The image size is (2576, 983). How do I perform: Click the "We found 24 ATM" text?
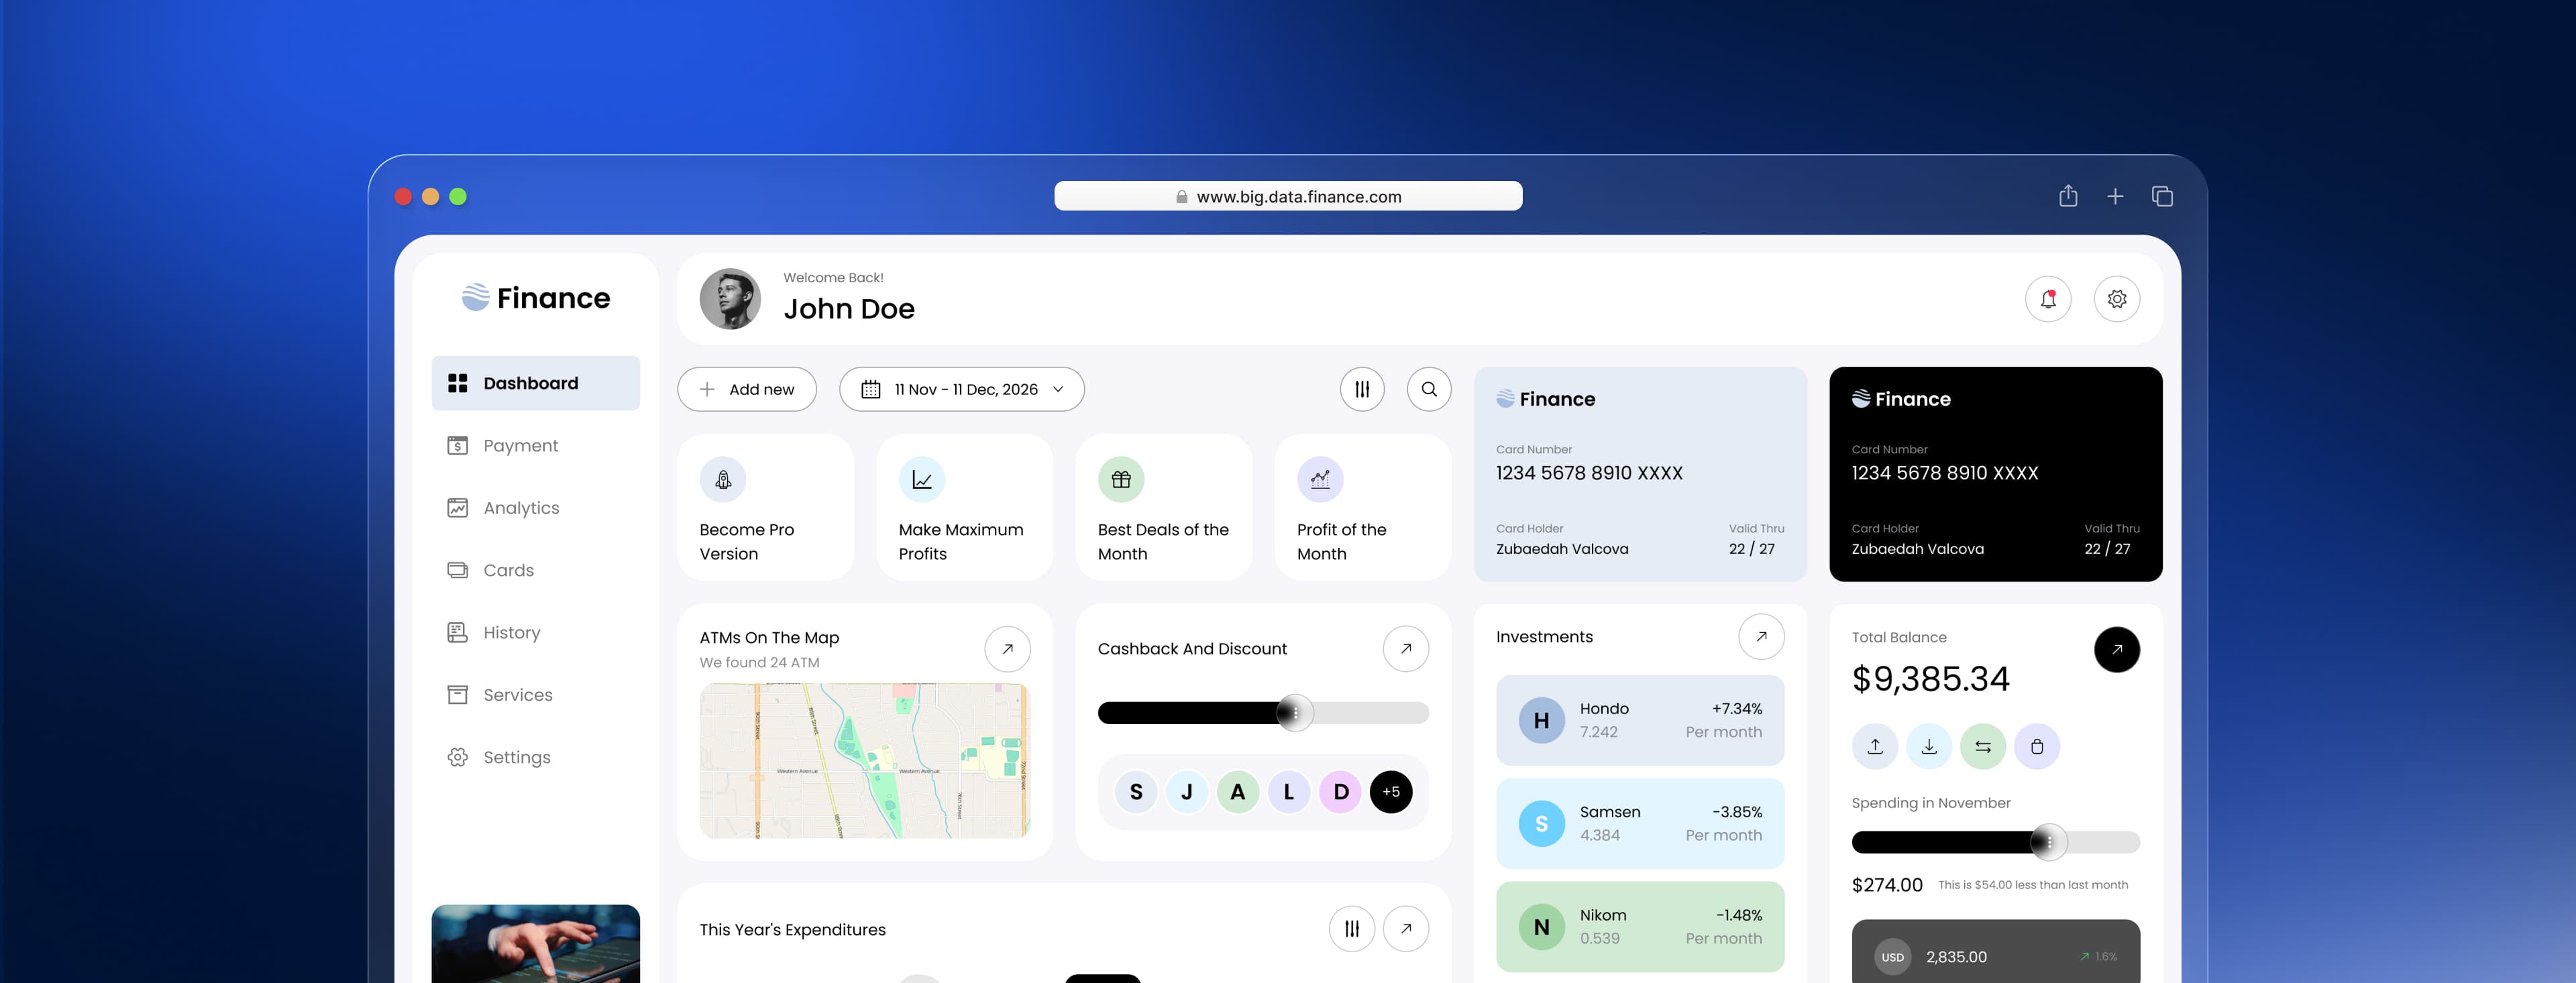(x=760, y=662)
